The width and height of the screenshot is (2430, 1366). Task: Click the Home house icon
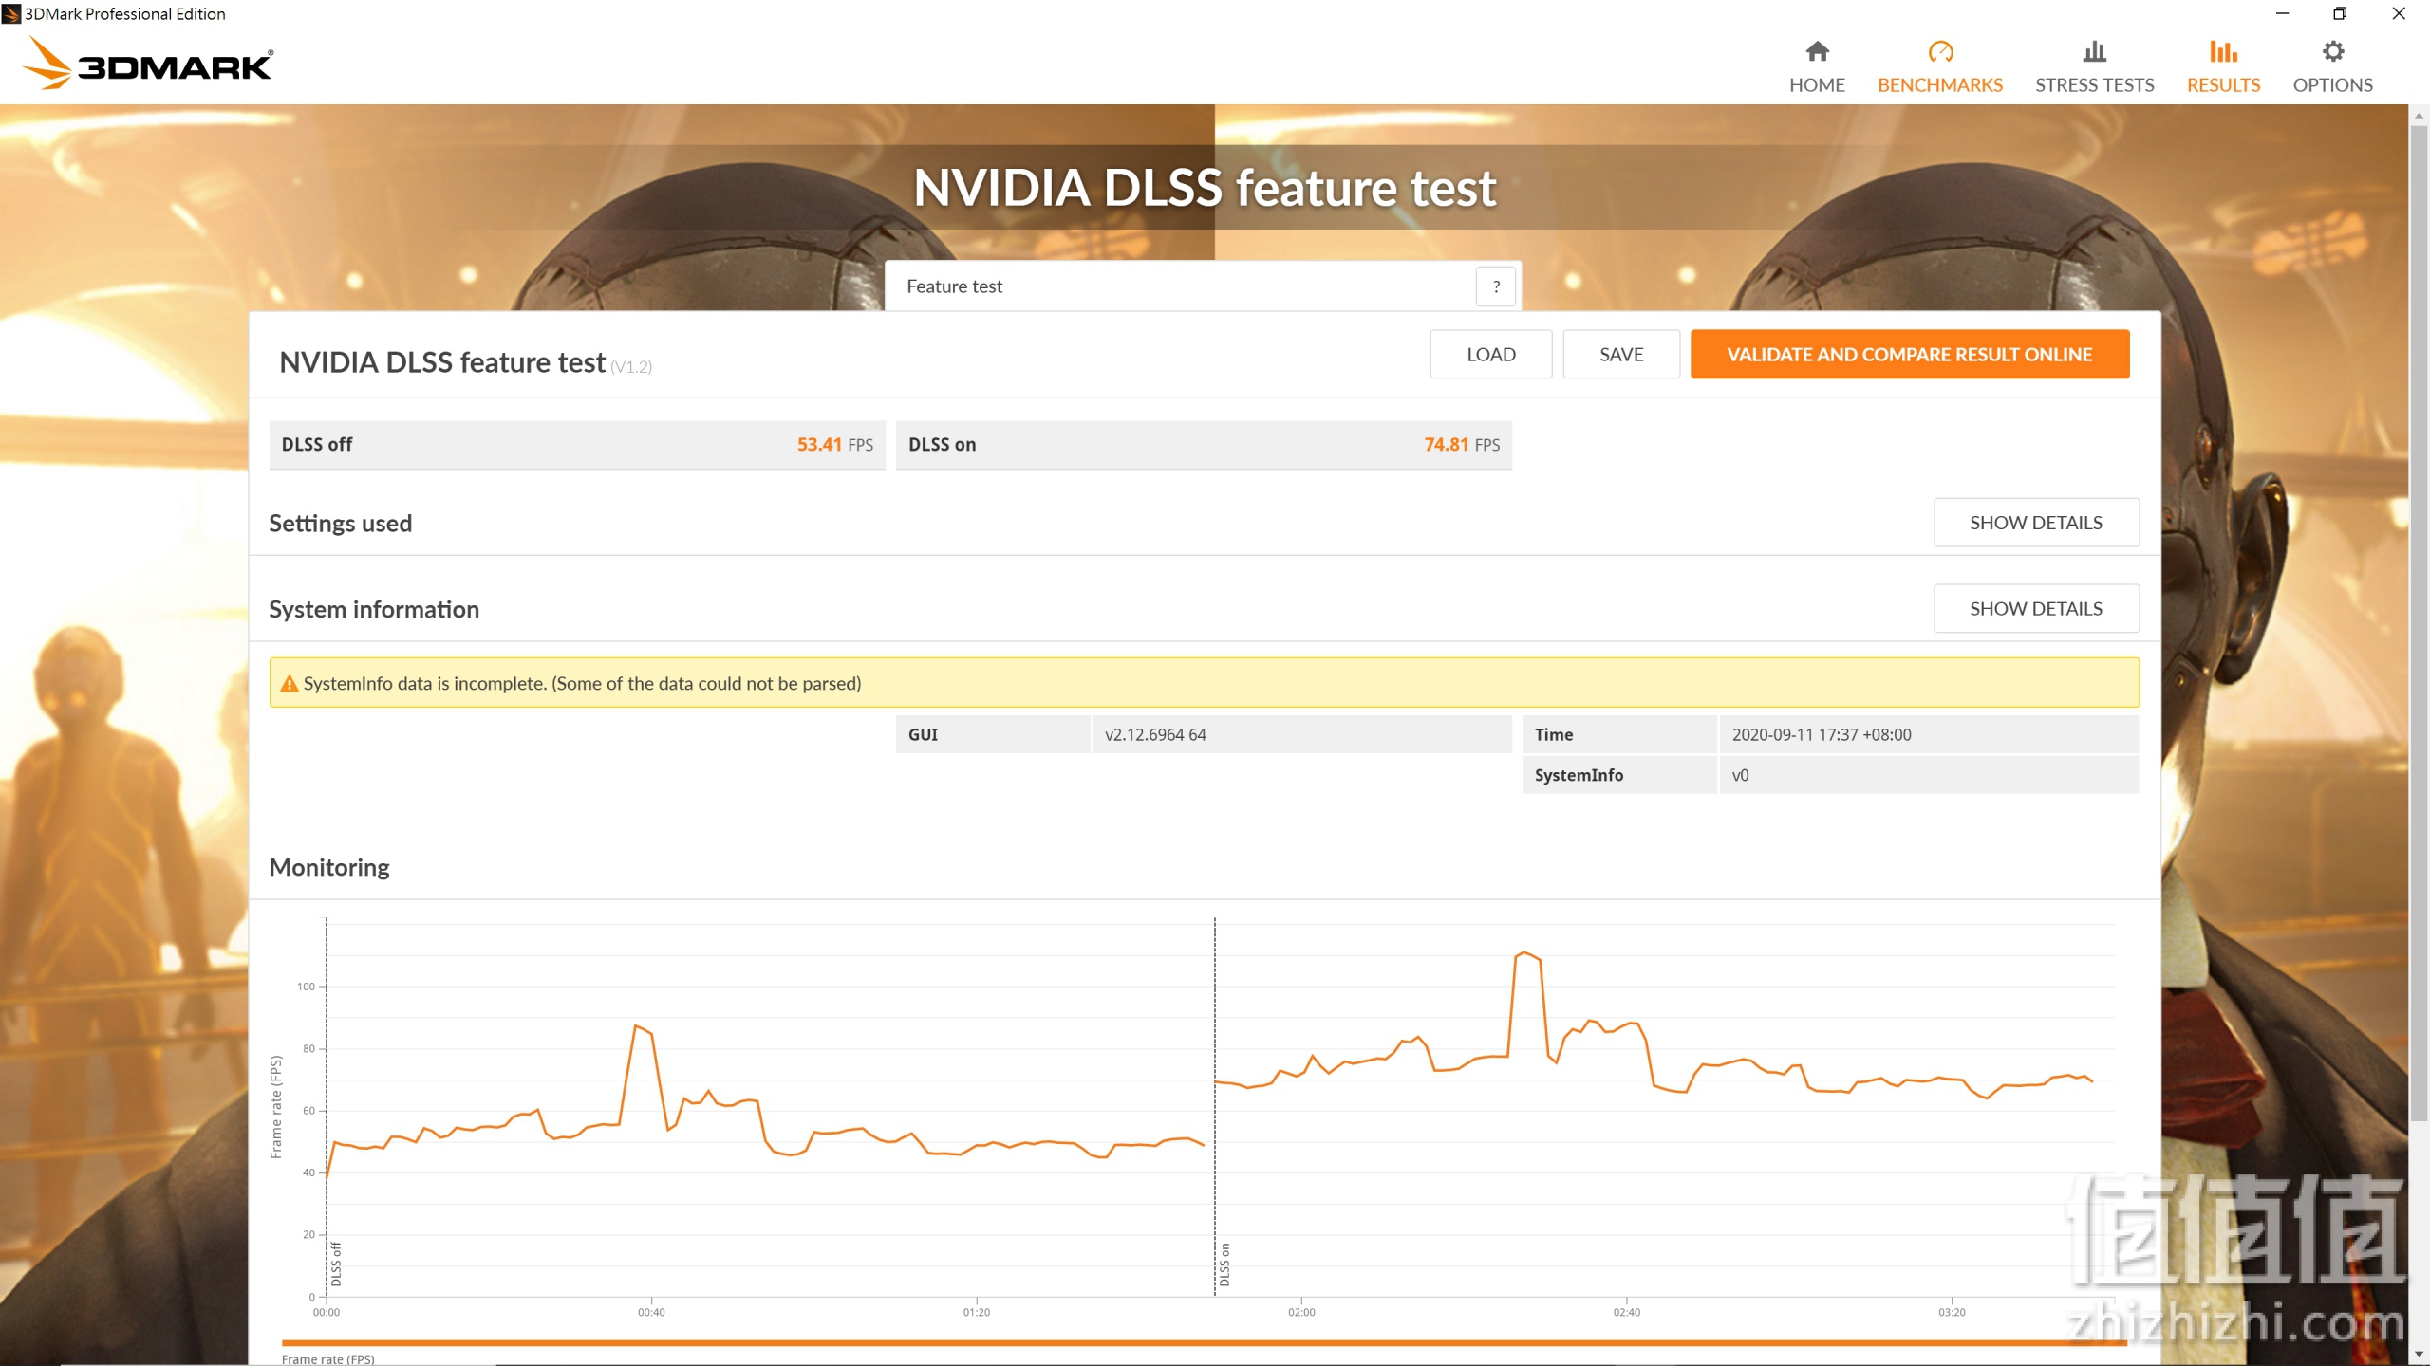[1817, 51]
